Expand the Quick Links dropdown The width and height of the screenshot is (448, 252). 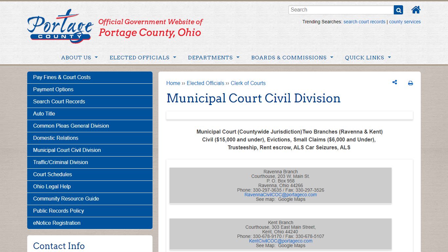coord(368,57)
